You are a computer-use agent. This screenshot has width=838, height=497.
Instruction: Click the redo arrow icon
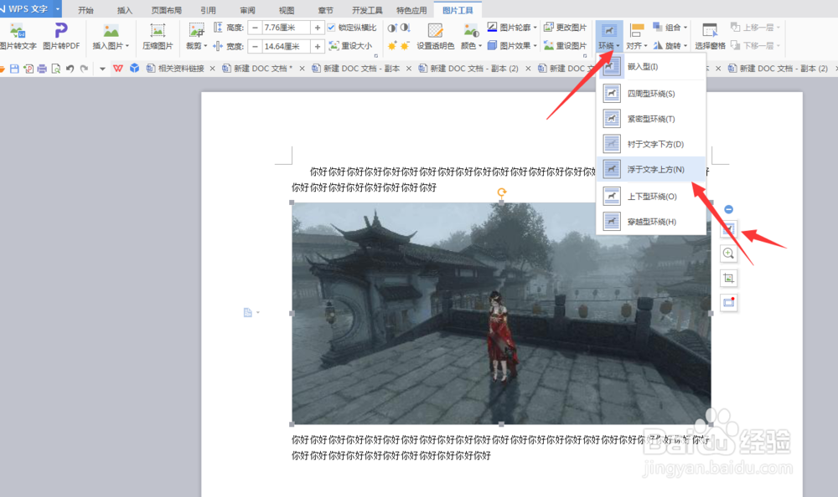pos(84,69)
